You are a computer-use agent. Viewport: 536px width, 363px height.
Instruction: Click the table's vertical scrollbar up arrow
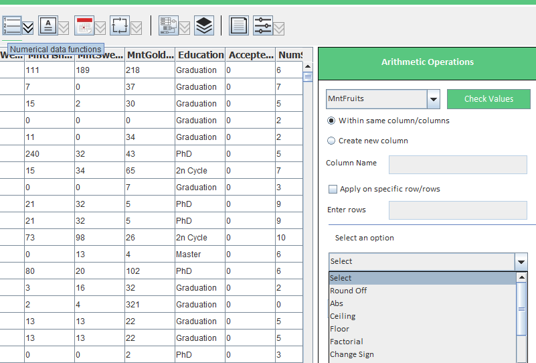308,66
